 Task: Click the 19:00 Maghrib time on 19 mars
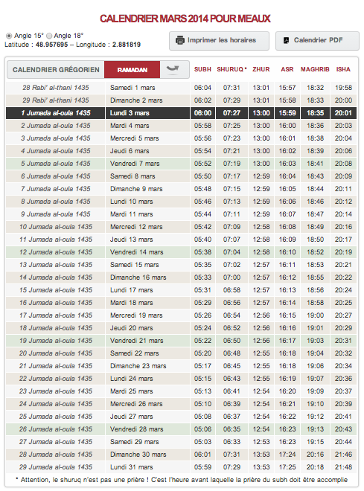(x=315, y=315)
